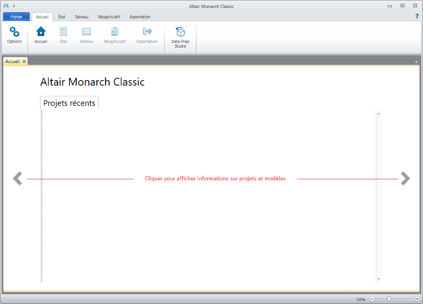Viewport: 423px width, 304px height.
Task: Go to previous page with left chevron
Action: click(17, 179)
